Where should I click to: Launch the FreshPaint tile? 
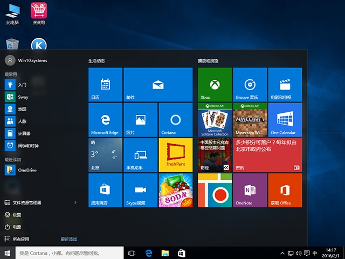175,155
